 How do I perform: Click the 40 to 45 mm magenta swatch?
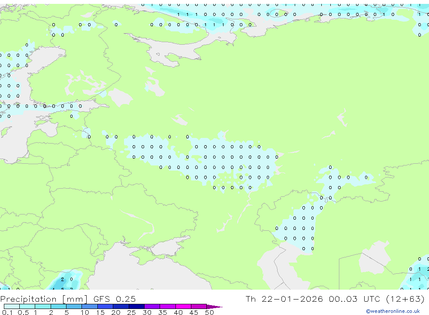pos(183,306)
